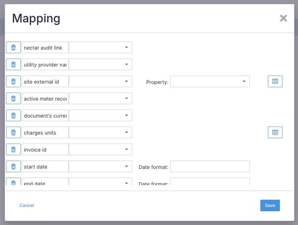Delete the start date mapping row
Image resolution: width=298 pixels, height=225 pixels.
13,166
